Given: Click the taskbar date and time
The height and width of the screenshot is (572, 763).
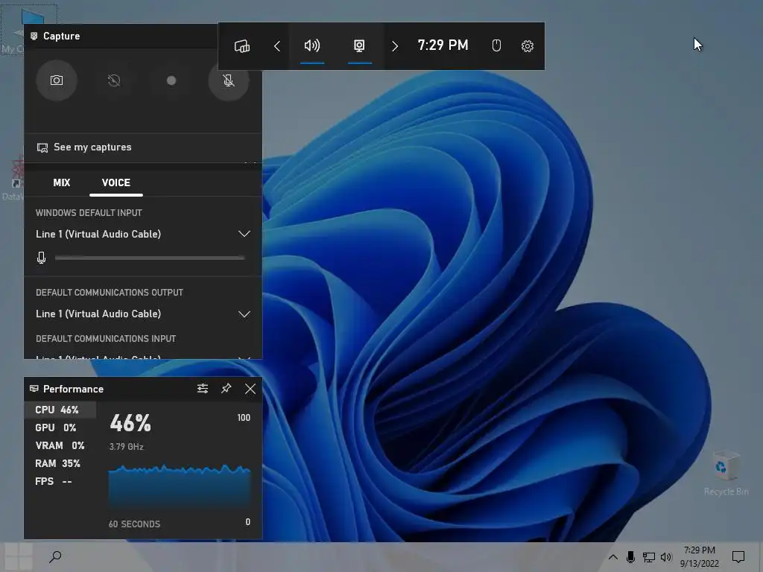Looking at the screenshot, I should pos(699,557).
